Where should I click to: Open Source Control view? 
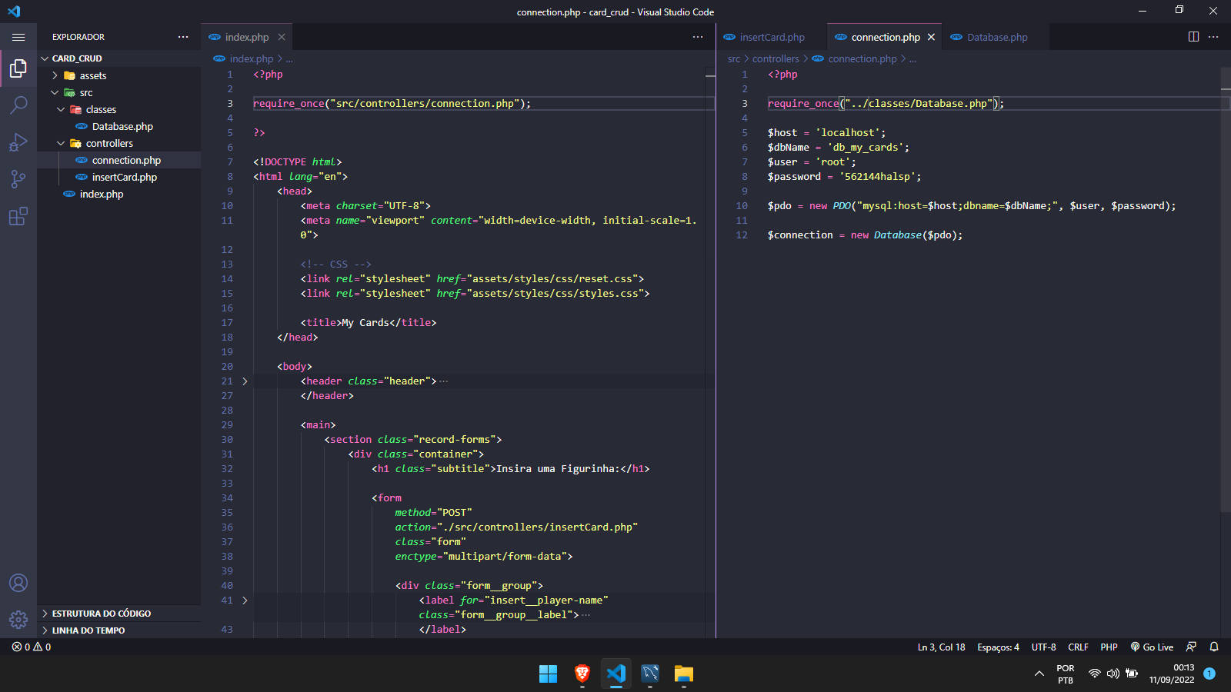(18, 179)
